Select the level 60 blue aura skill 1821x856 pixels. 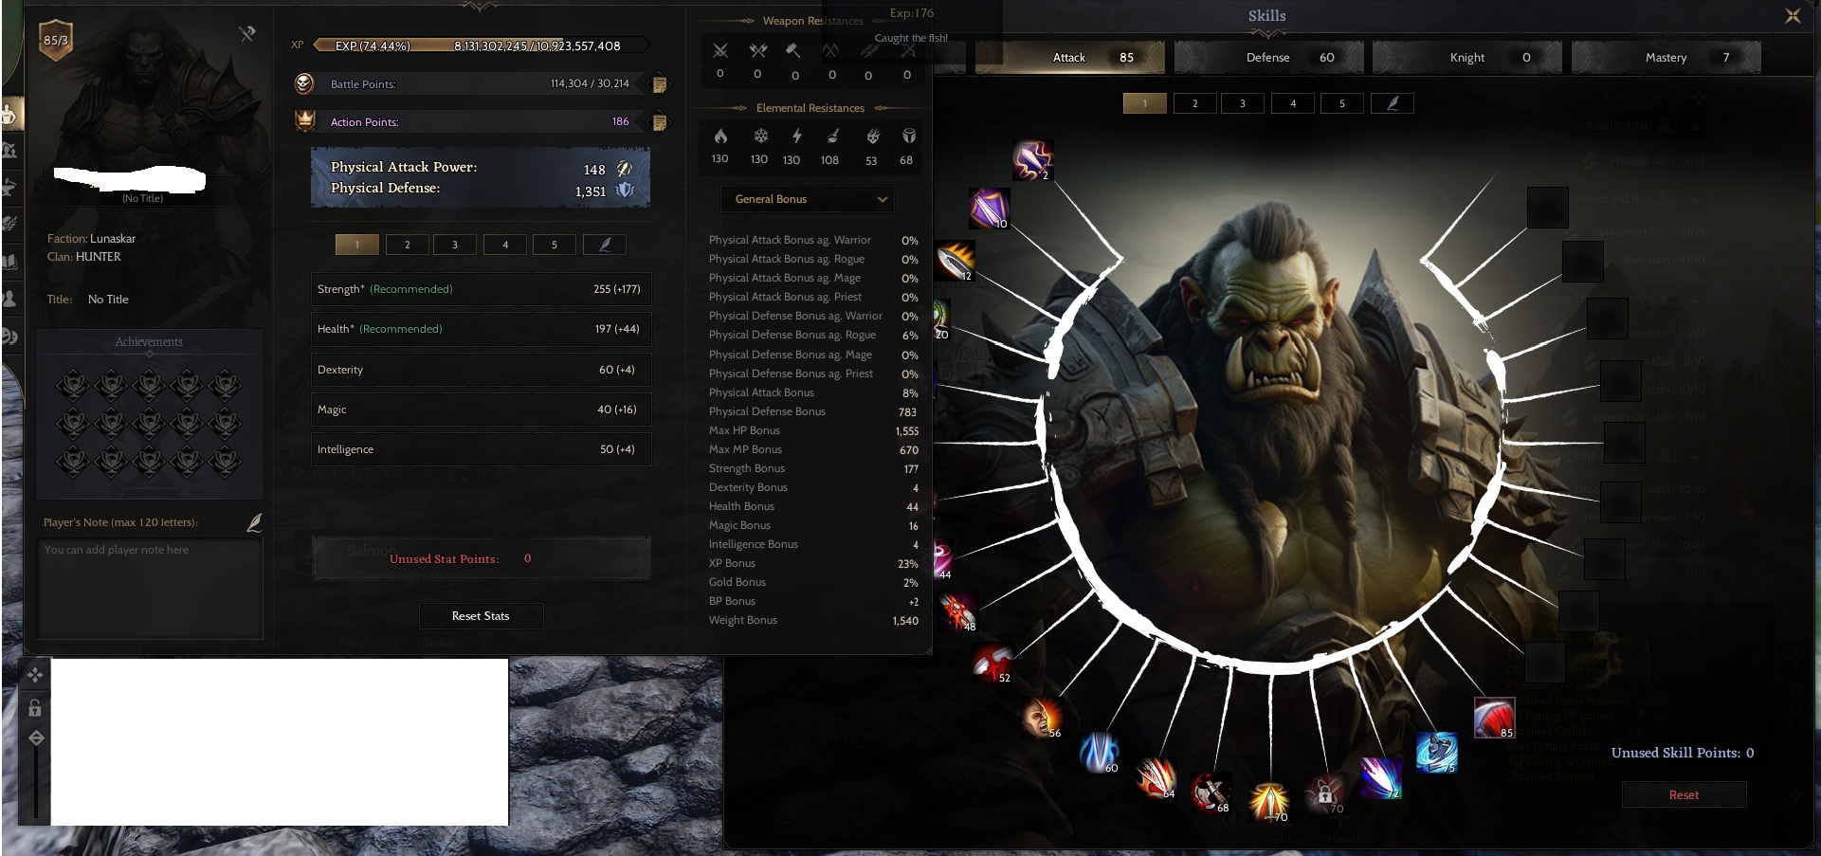pos(1099,753)
